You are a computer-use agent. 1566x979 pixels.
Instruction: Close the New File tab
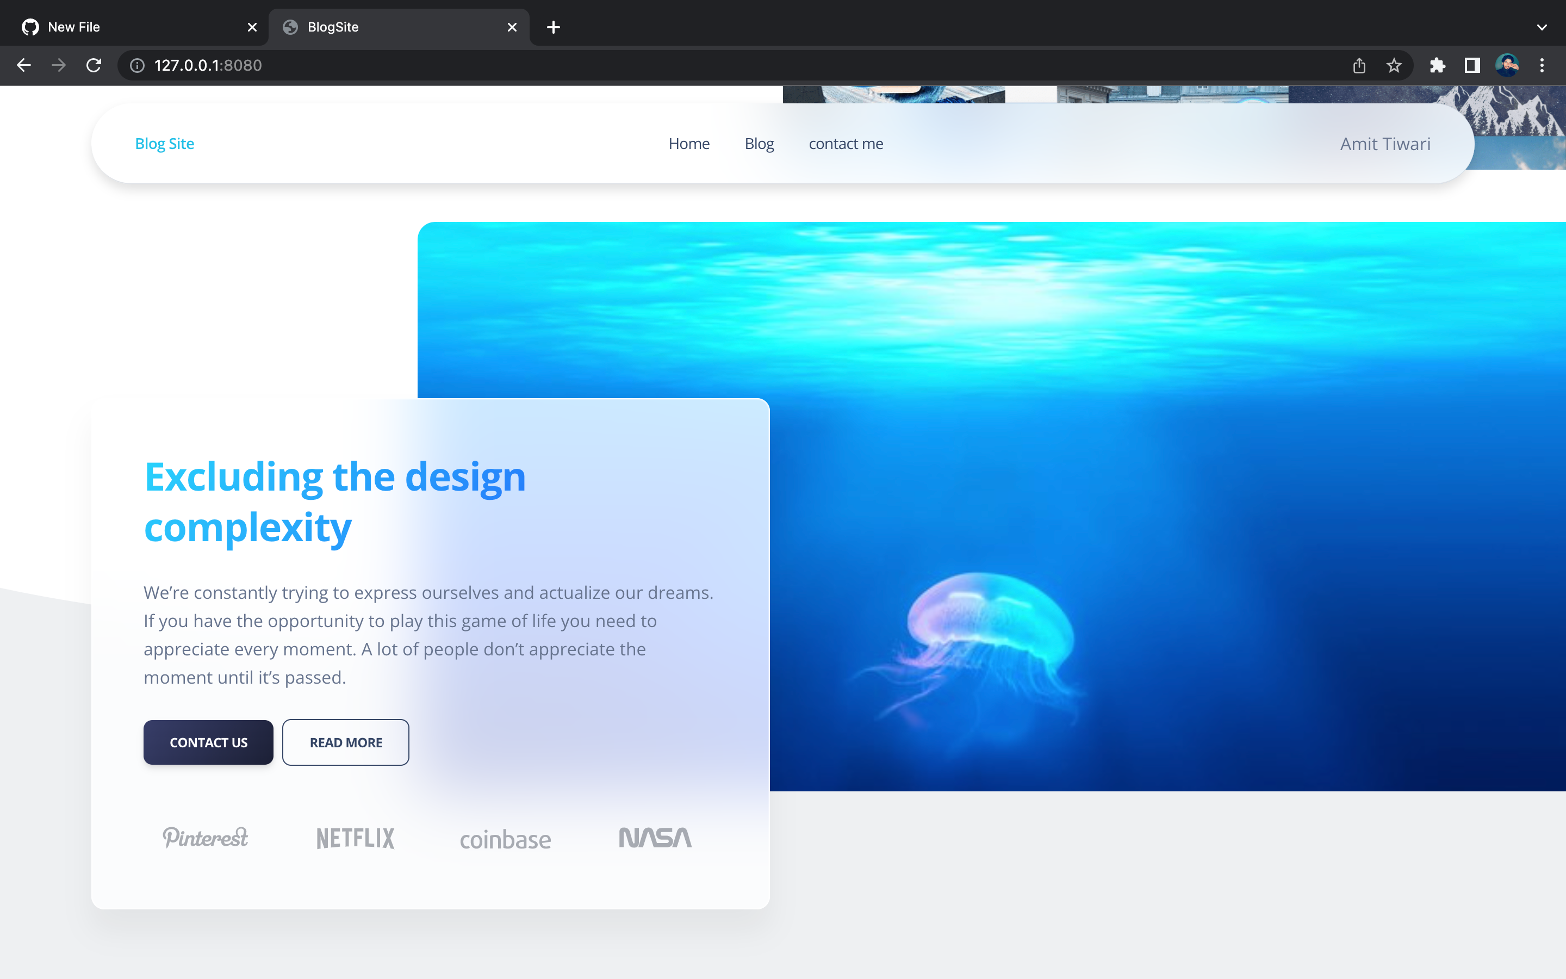[x=252, y=27]
